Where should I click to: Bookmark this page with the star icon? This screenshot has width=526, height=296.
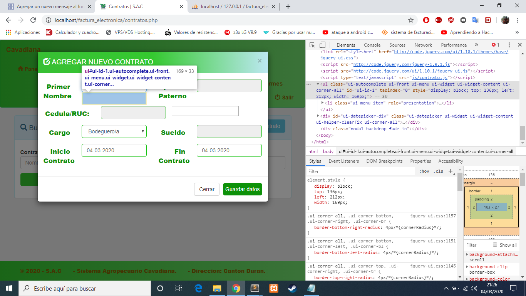pos(411,20)
